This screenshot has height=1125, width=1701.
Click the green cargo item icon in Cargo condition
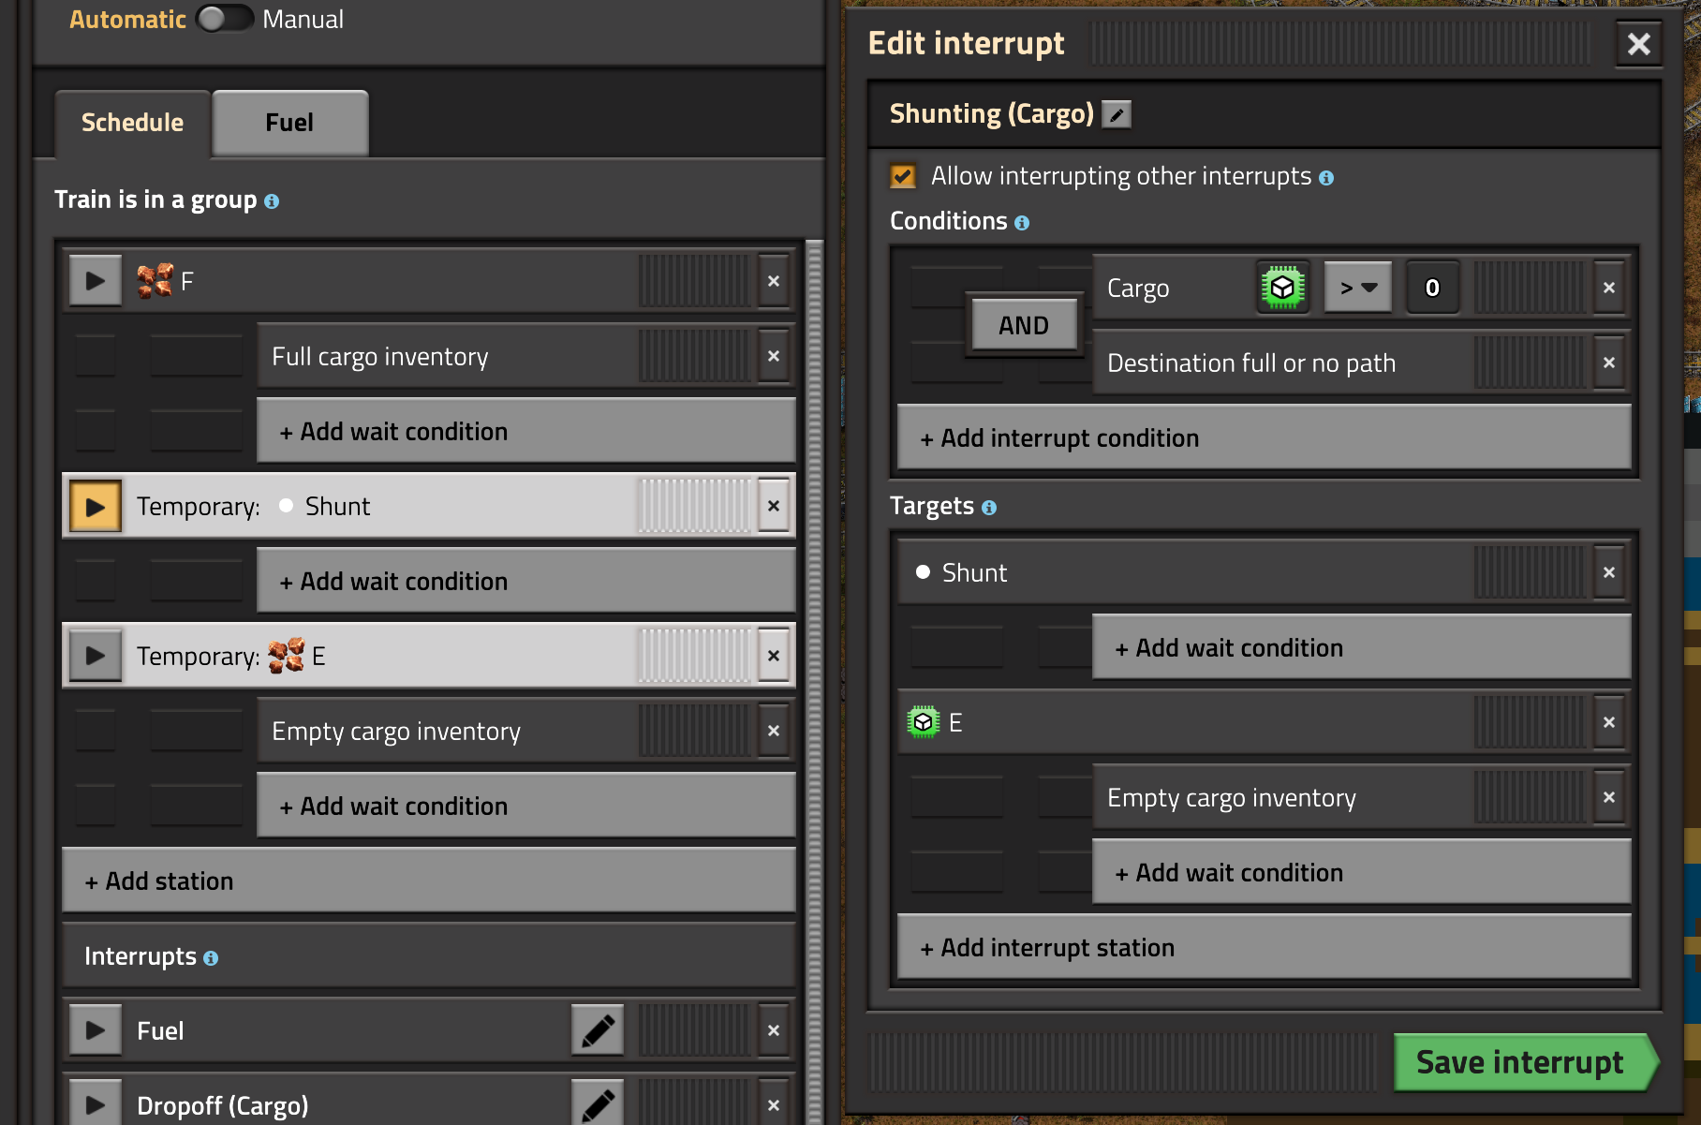[x=1282, y=288]
